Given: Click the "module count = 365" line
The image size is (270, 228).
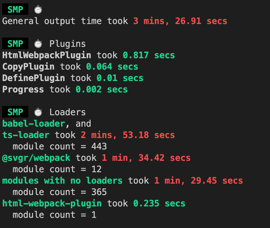Looking at the screenshot, I should point(59,192).
